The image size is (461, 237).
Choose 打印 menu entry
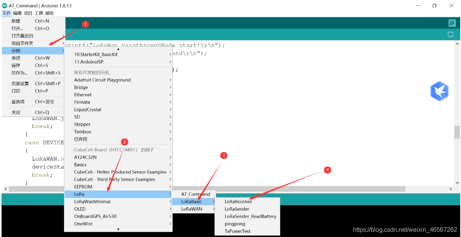tap(33, 91)
